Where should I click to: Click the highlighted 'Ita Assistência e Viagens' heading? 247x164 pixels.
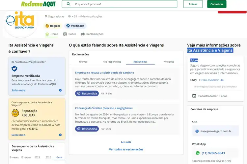210,51
